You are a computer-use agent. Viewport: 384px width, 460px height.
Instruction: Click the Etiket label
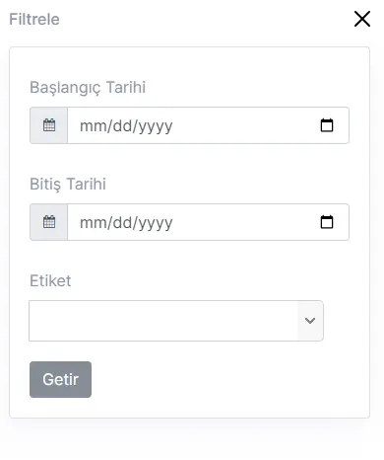click(x=50, y=280)
